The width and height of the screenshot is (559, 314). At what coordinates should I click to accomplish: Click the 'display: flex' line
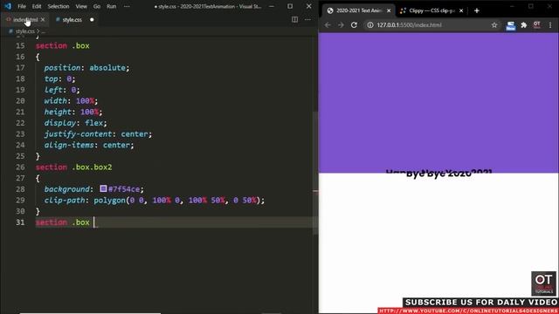pyautogui.click(x=75, y=123)
